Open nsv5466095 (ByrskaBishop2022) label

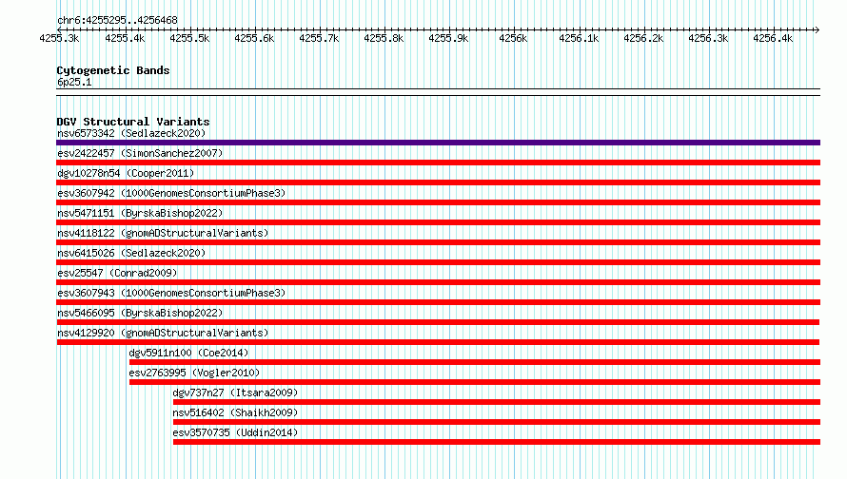pos(140,313)
